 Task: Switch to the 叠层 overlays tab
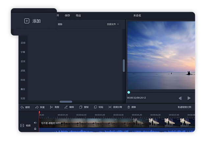click(x=23, y=89)
